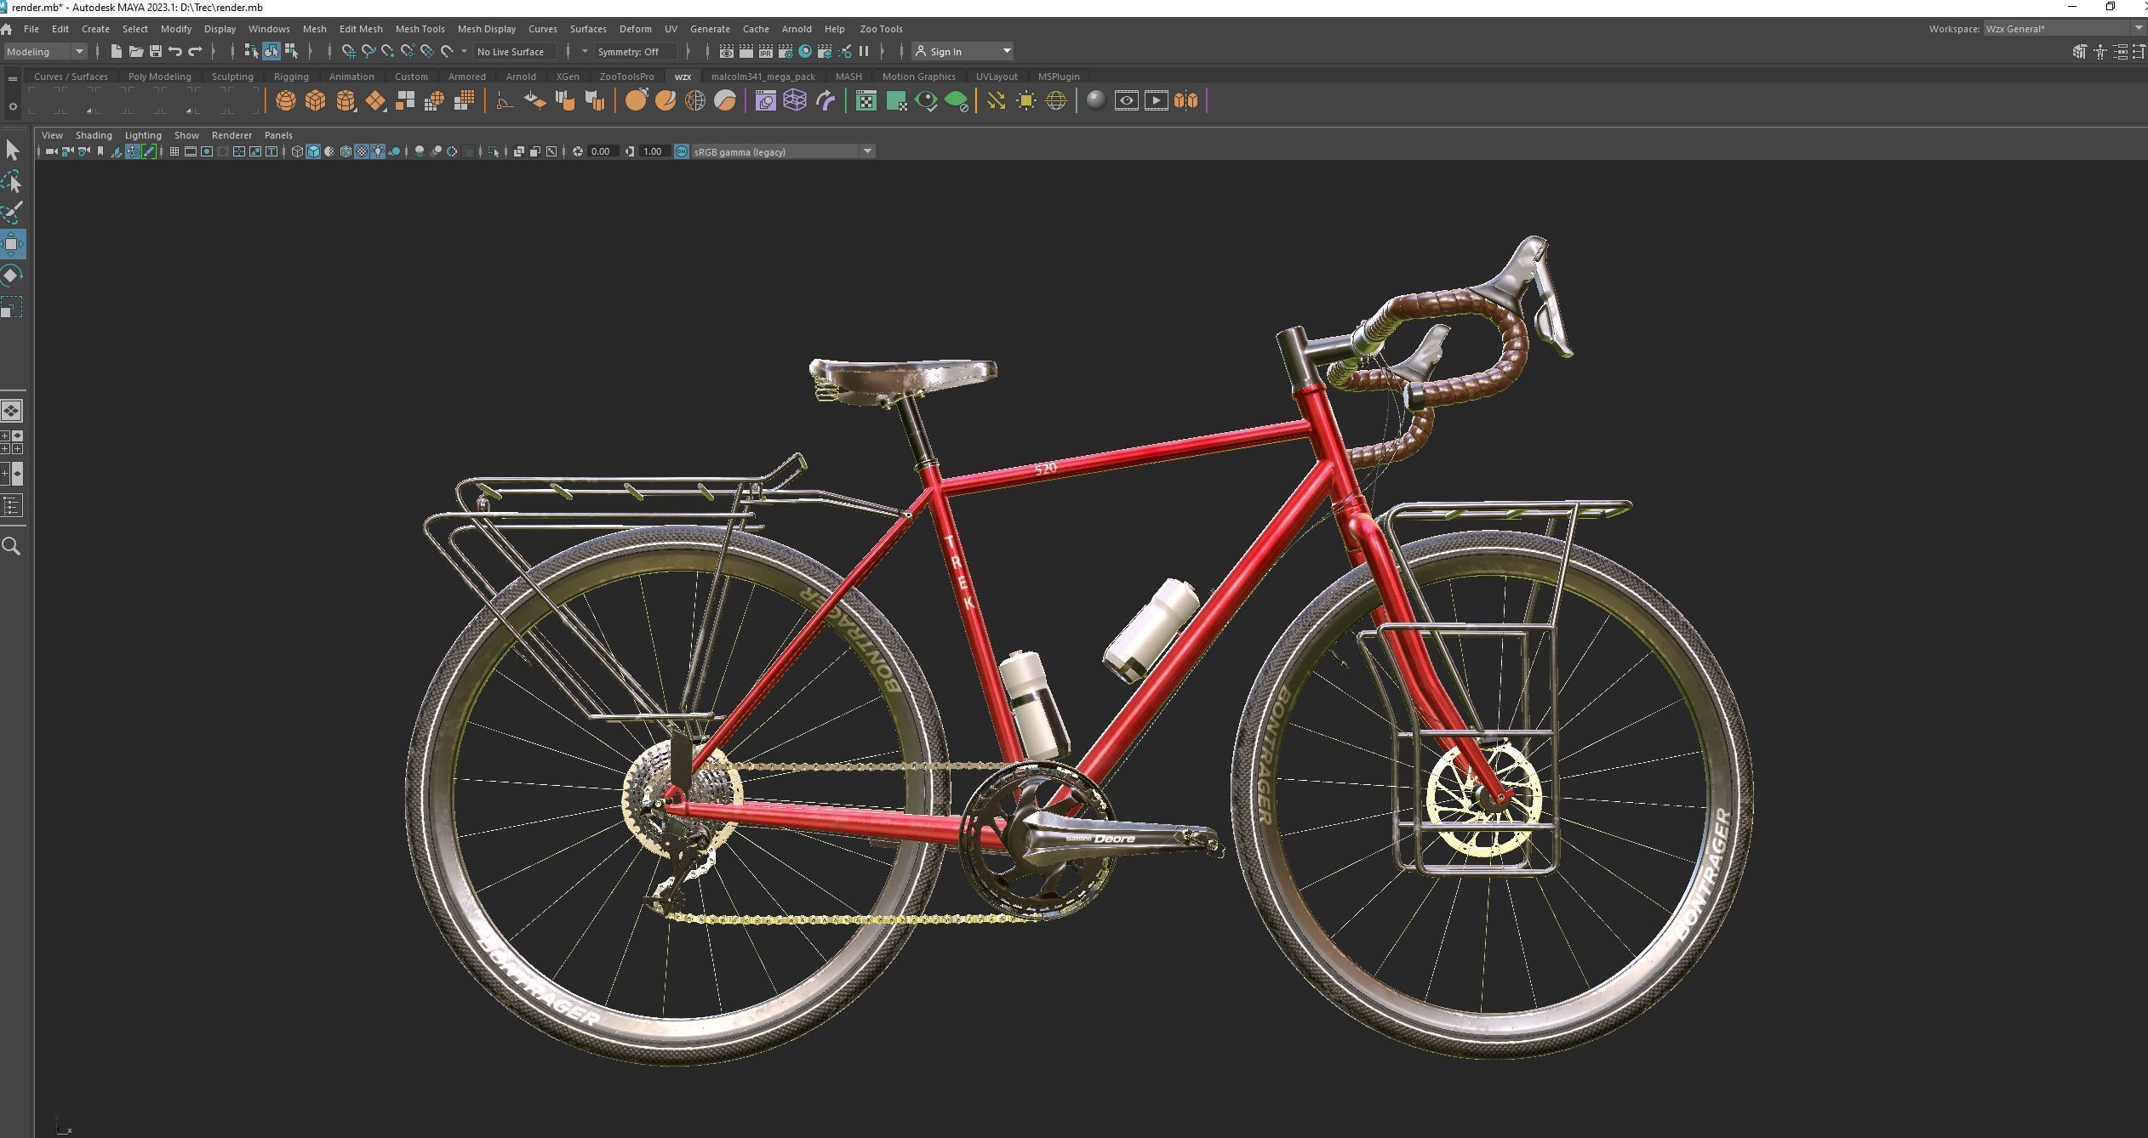Expand the Sign In dropdown
2148x1138 pixels.
coord(1007,51)
